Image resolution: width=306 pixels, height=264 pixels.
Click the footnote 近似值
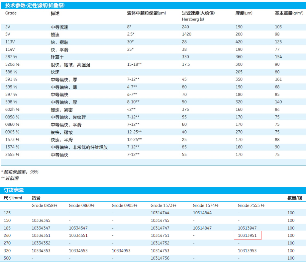10,178
